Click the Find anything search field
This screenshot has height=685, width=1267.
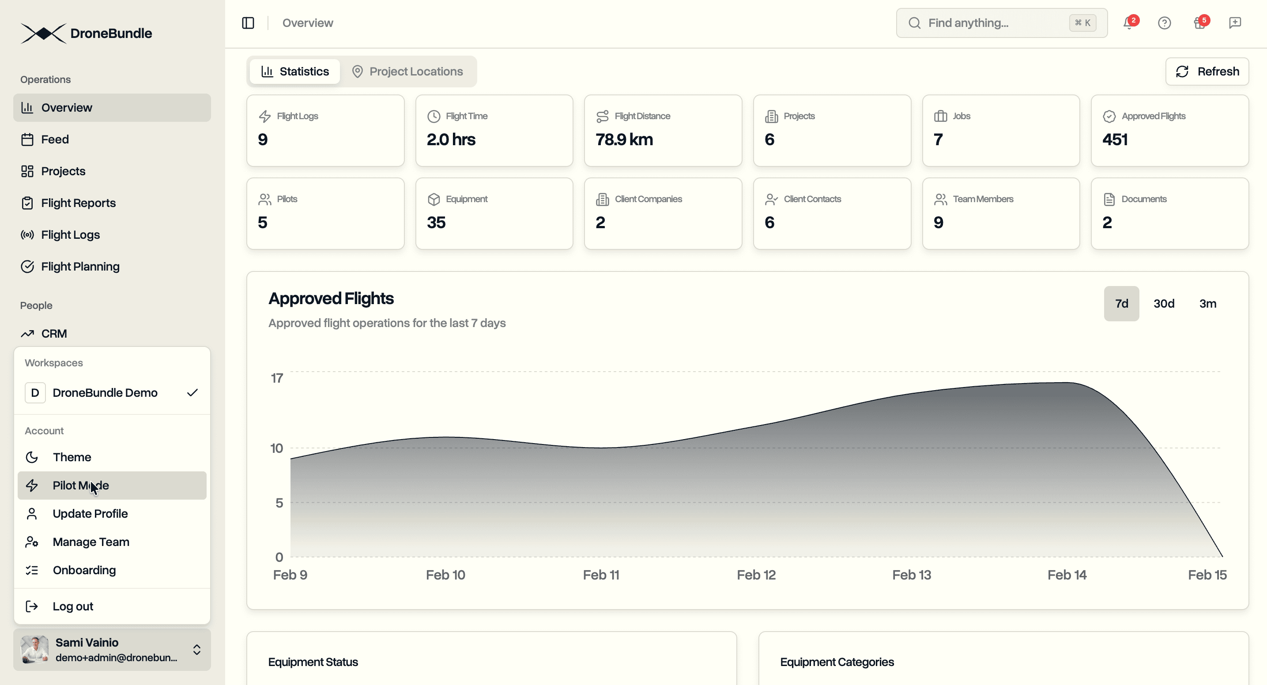tap(1001, 23)
